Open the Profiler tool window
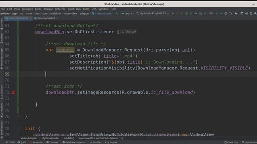257x144 pixels. (96, 142)
